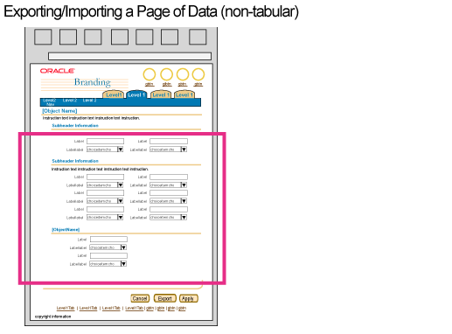Open the leftmost beige Level1 tab
The width and height of the screenshot is (452, 334).
click(114, 94)
